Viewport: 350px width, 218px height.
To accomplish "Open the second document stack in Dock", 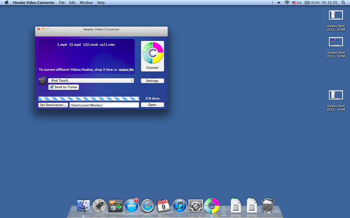I will (x=252, y=205).
